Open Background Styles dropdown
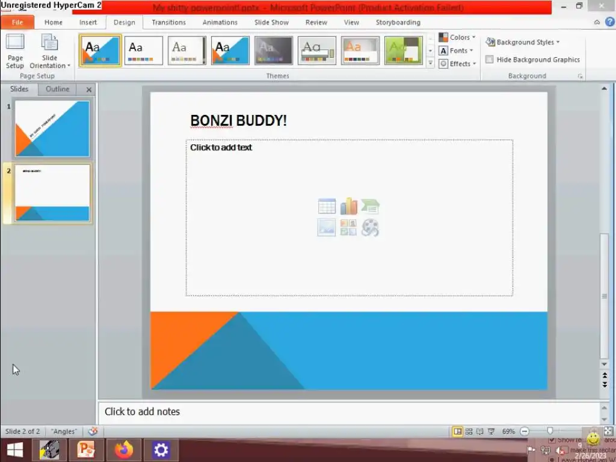 (523, 42)
